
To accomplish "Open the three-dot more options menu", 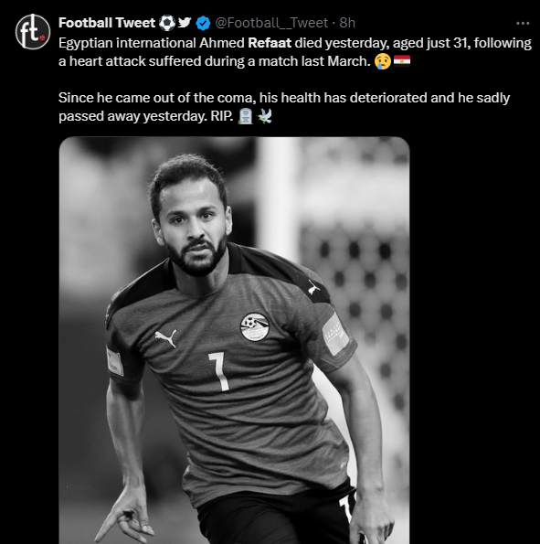I will (x=523, y=23).
